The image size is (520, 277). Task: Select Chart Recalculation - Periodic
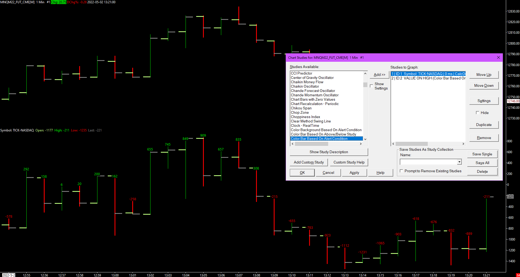pyautogui.click(x=327, y=104)
